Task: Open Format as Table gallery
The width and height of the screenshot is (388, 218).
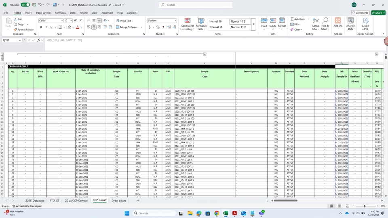Action: coord(201,24)
